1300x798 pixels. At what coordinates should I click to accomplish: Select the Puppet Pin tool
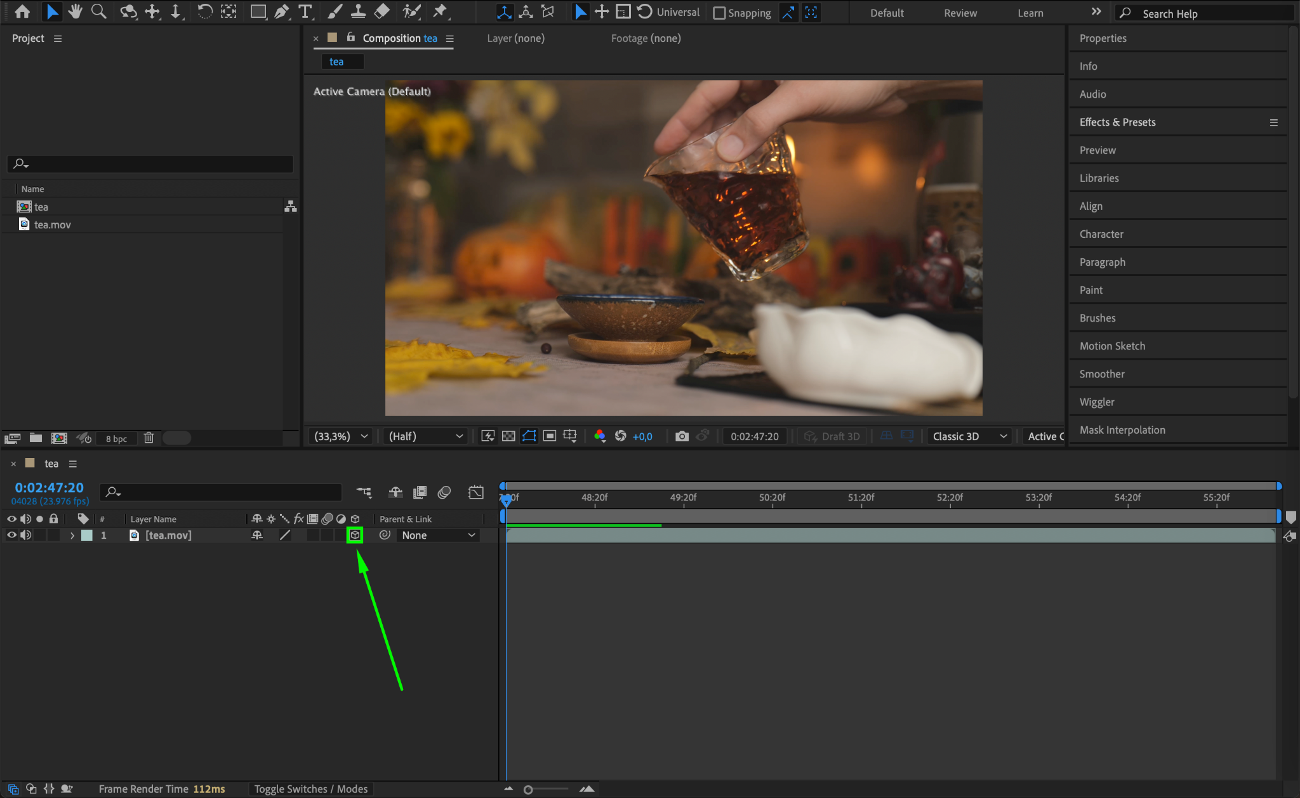point(440,11)
